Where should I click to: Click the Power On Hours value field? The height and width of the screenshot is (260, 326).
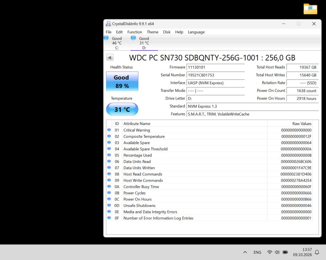(303, 99)
